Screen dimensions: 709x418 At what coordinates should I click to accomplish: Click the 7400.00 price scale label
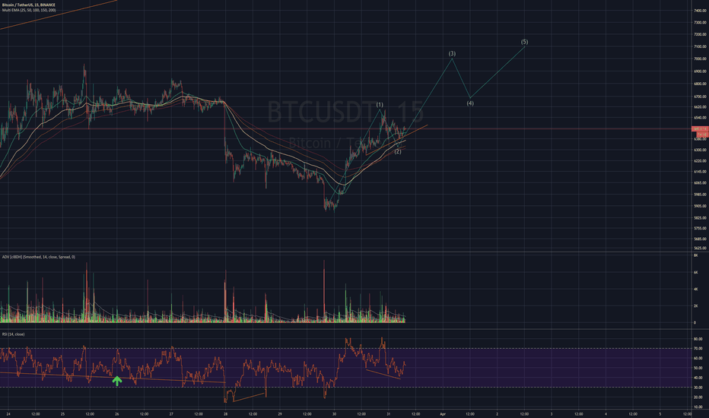tap(701, 11)
